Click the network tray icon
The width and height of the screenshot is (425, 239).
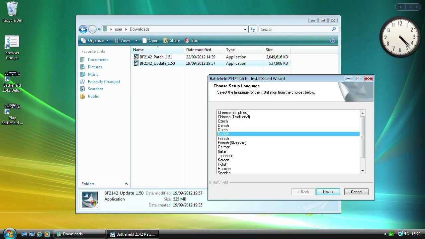click(x=400, y=234)
